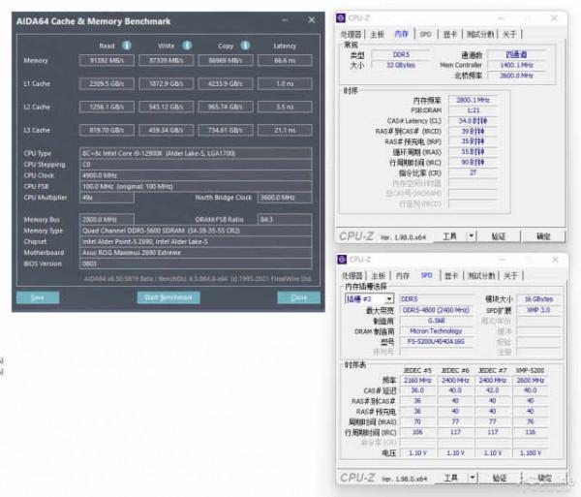Click the info icon next to Read

tap(127, 46)
